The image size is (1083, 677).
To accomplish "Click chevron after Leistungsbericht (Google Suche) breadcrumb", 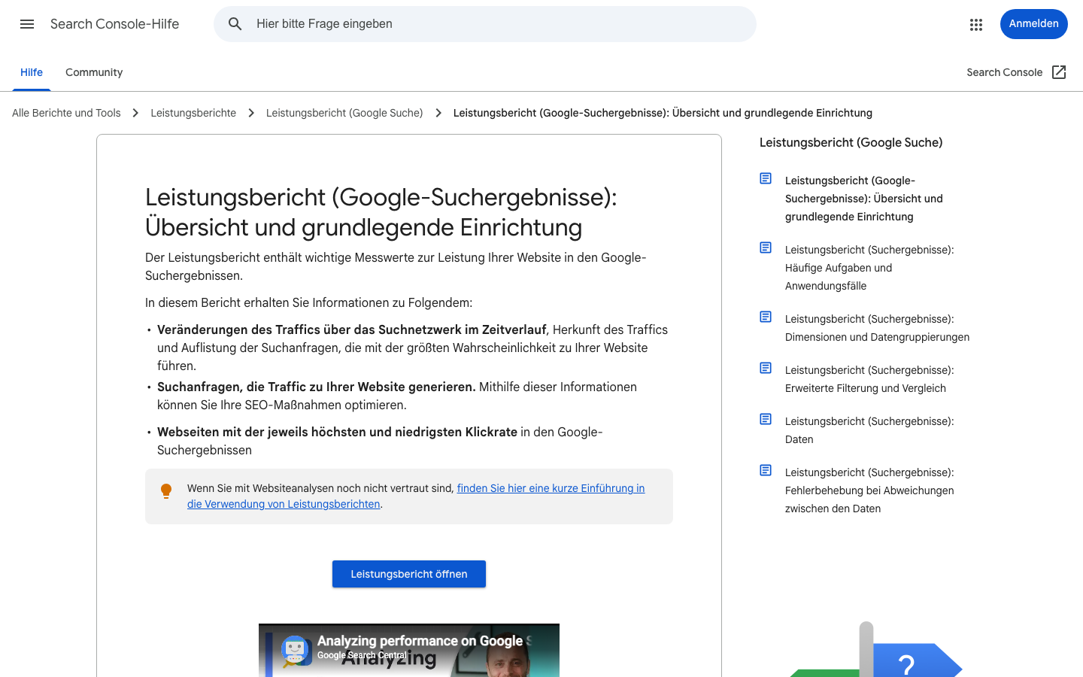I will [438, 113].
